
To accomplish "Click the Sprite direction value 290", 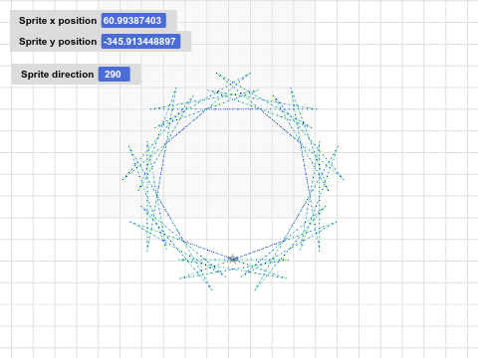I will tap(114, 75).
